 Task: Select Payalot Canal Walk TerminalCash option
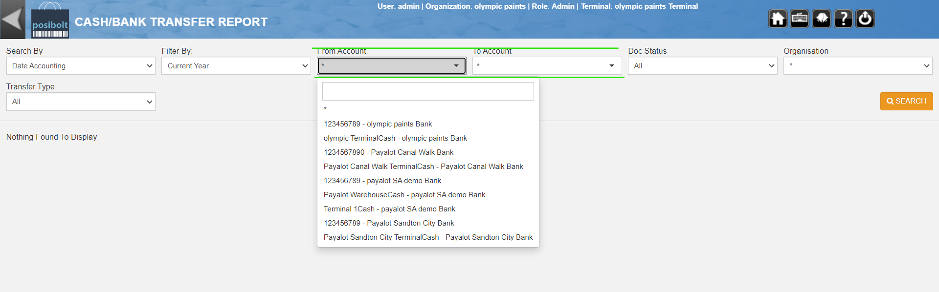[428, 167]
